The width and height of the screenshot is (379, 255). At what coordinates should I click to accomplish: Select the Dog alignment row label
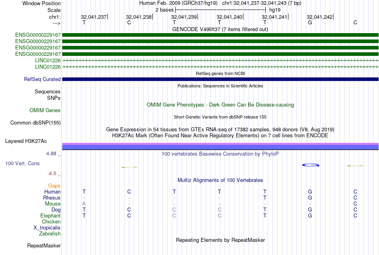click(x=56, y=210)
